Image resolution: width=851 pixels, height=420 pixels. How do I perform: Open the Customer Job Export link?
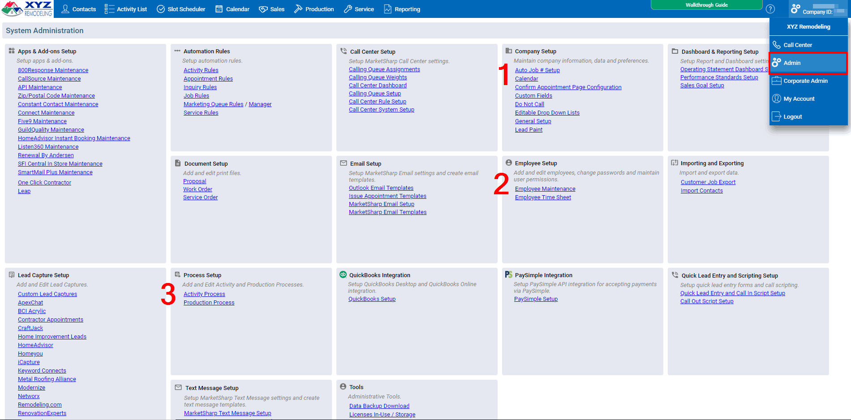pyautogui.click(x=708, y=182)
